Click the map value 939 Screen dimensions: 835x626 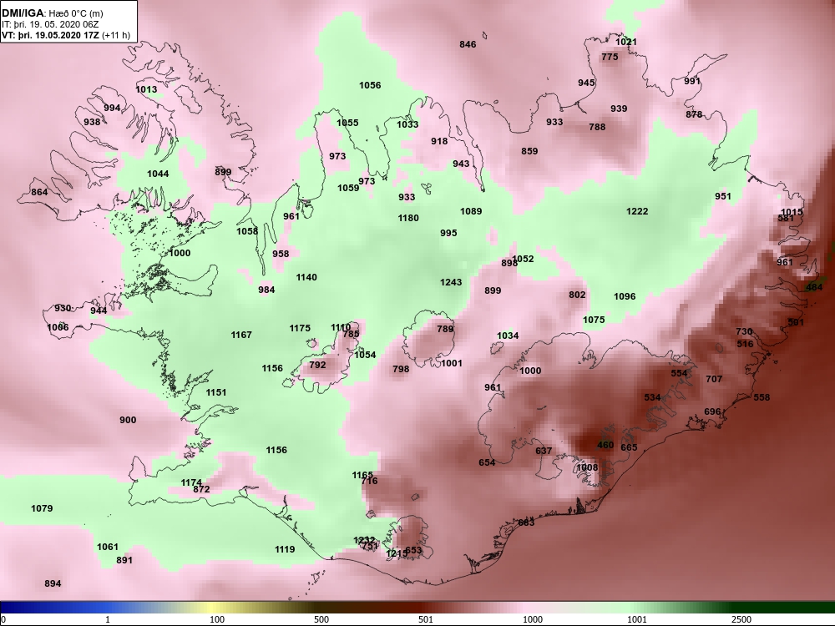point(619,109)
